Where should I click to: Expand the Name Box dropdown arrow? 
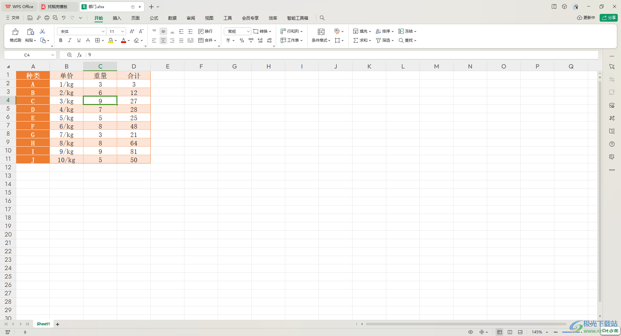[x=52, y=55]
